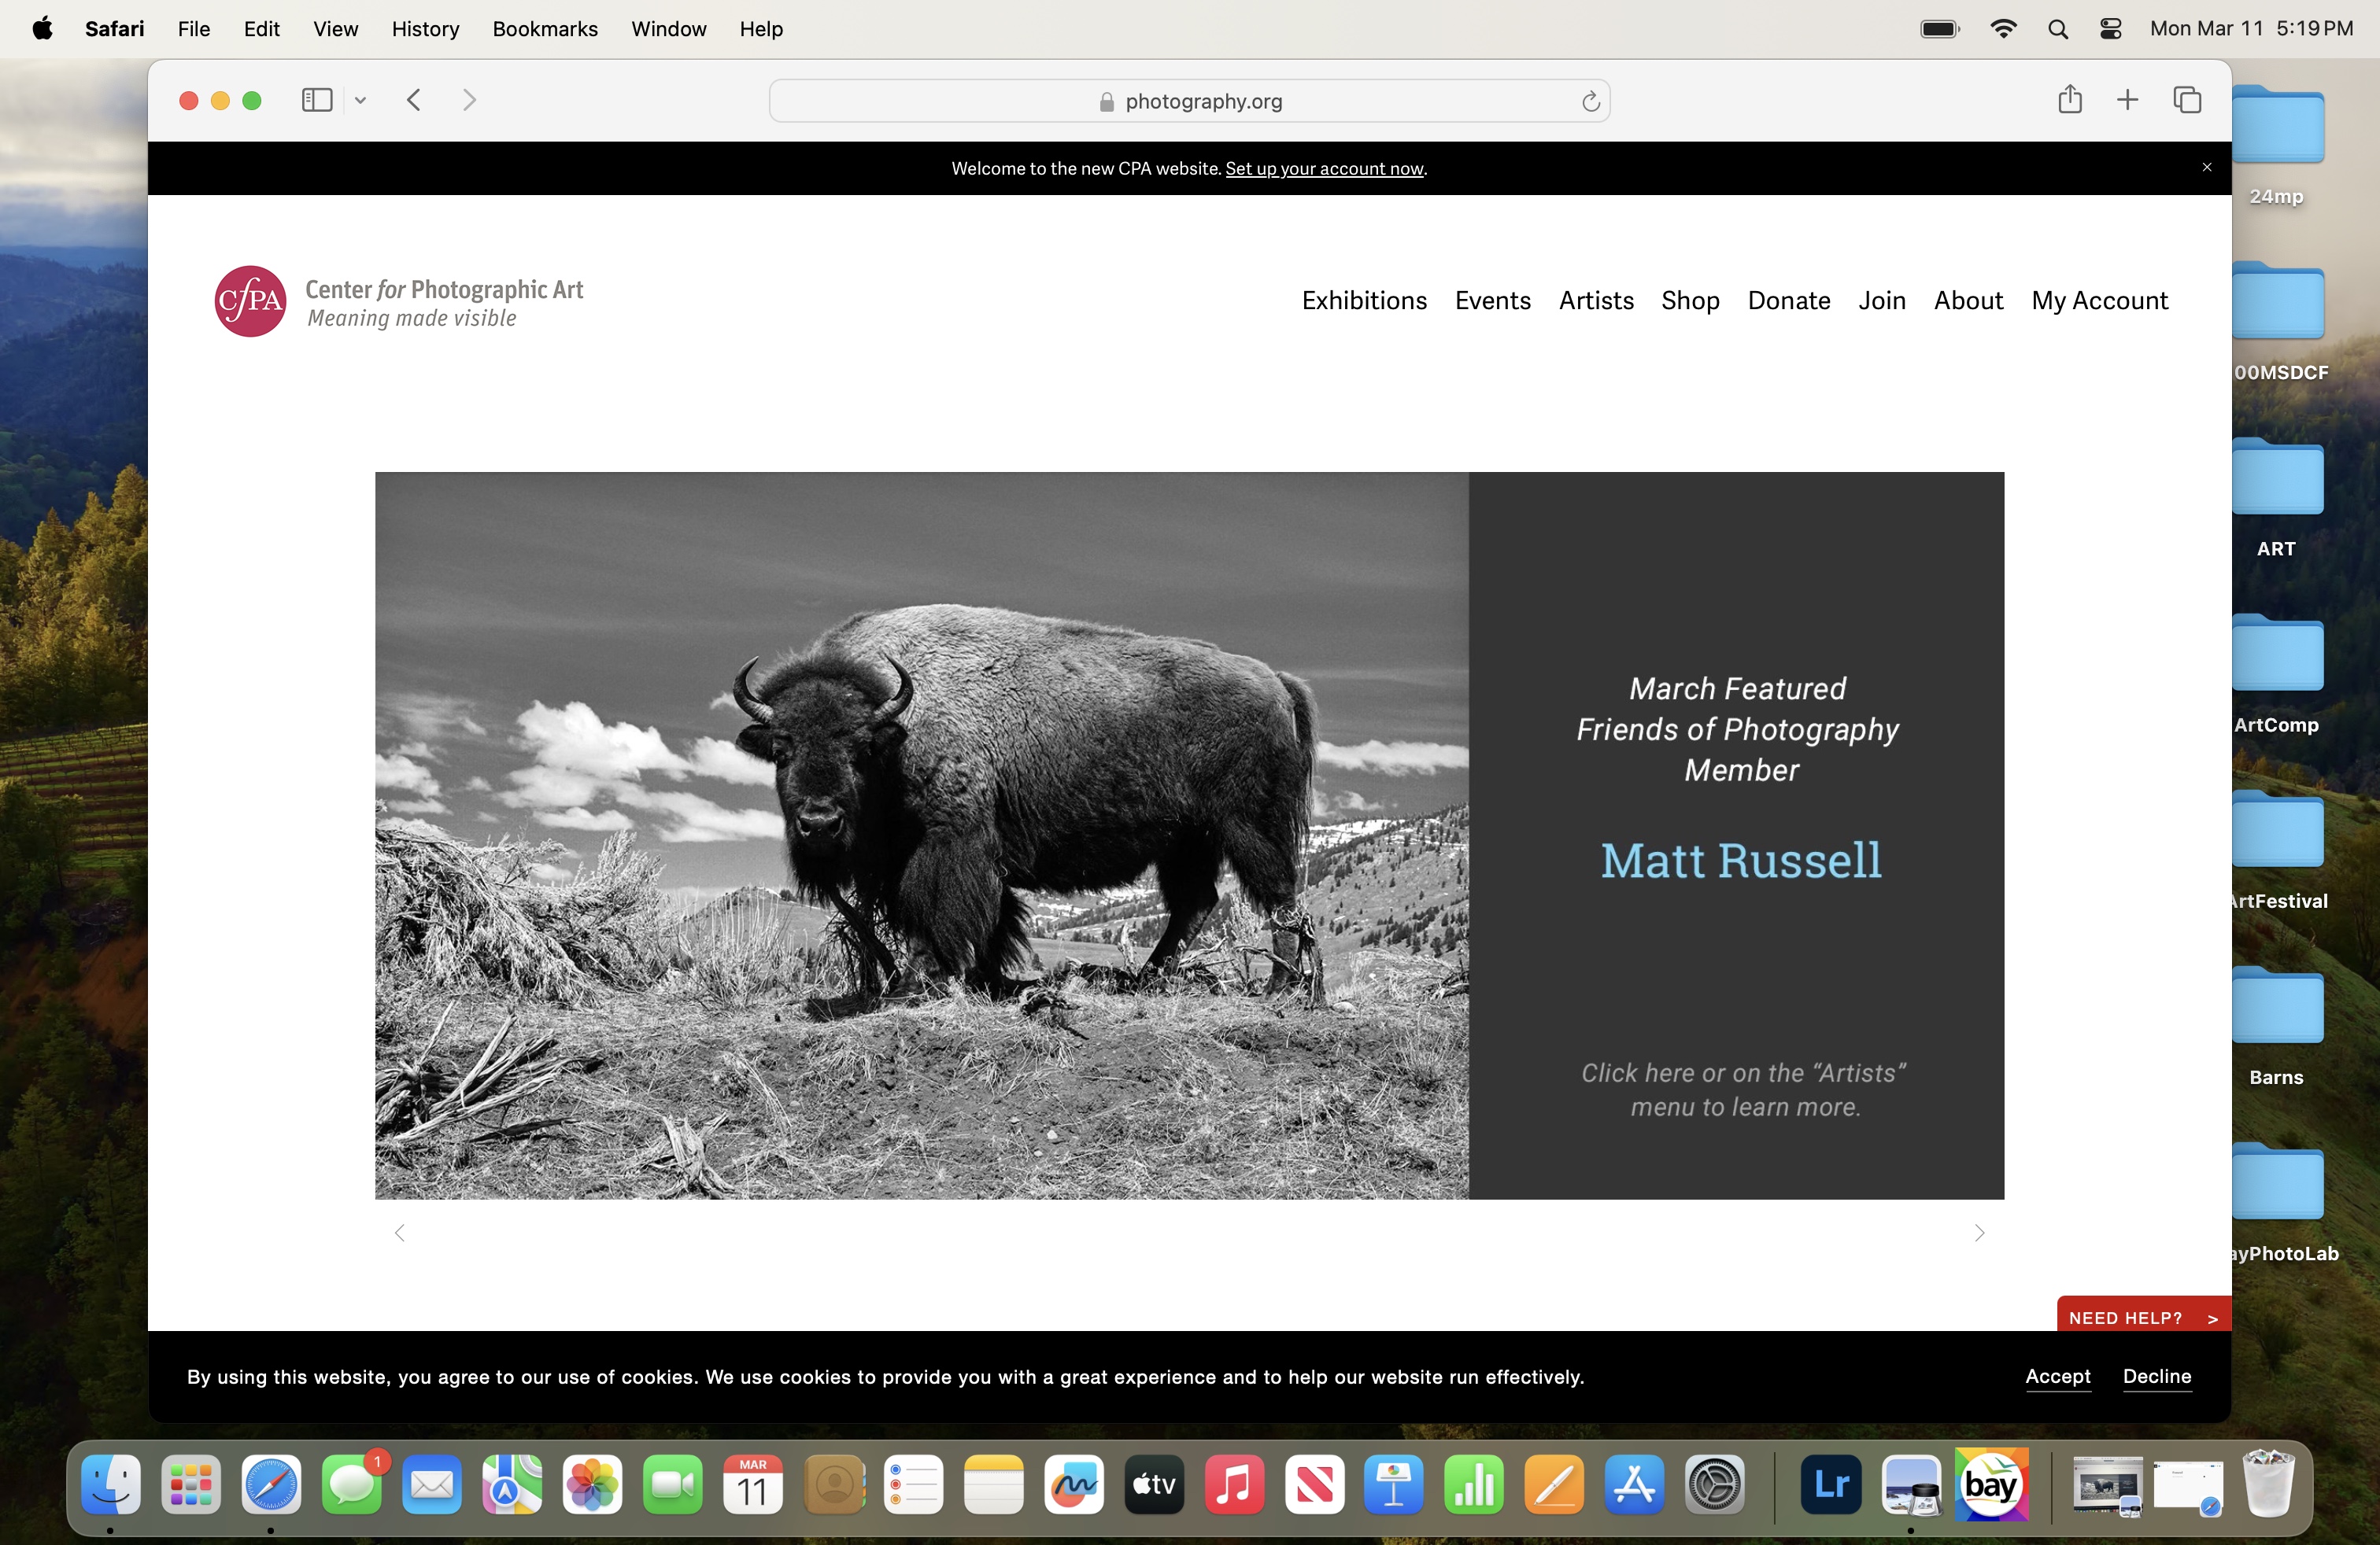Dismiss the welcome banner with X
2380x1545 pixels.
[2206, 167]
